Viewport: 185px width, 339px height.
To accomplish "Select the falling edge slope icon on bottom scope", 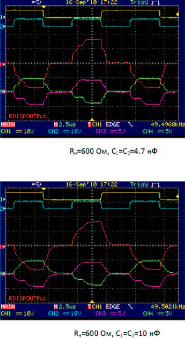I will click(130, 307).
